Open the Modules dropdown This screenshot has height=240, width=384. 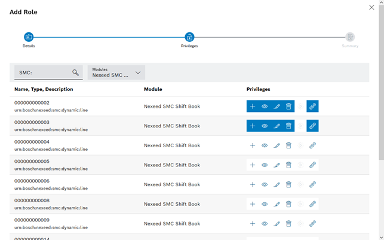(116, 72)
